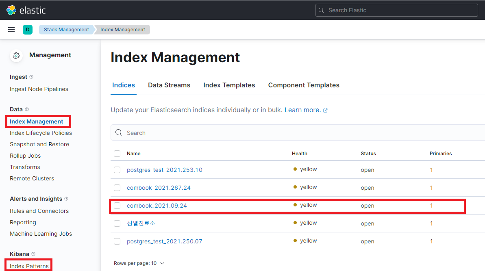Sort by the Status column header
This screenshot has width=485, height=271.
point(368,154)
